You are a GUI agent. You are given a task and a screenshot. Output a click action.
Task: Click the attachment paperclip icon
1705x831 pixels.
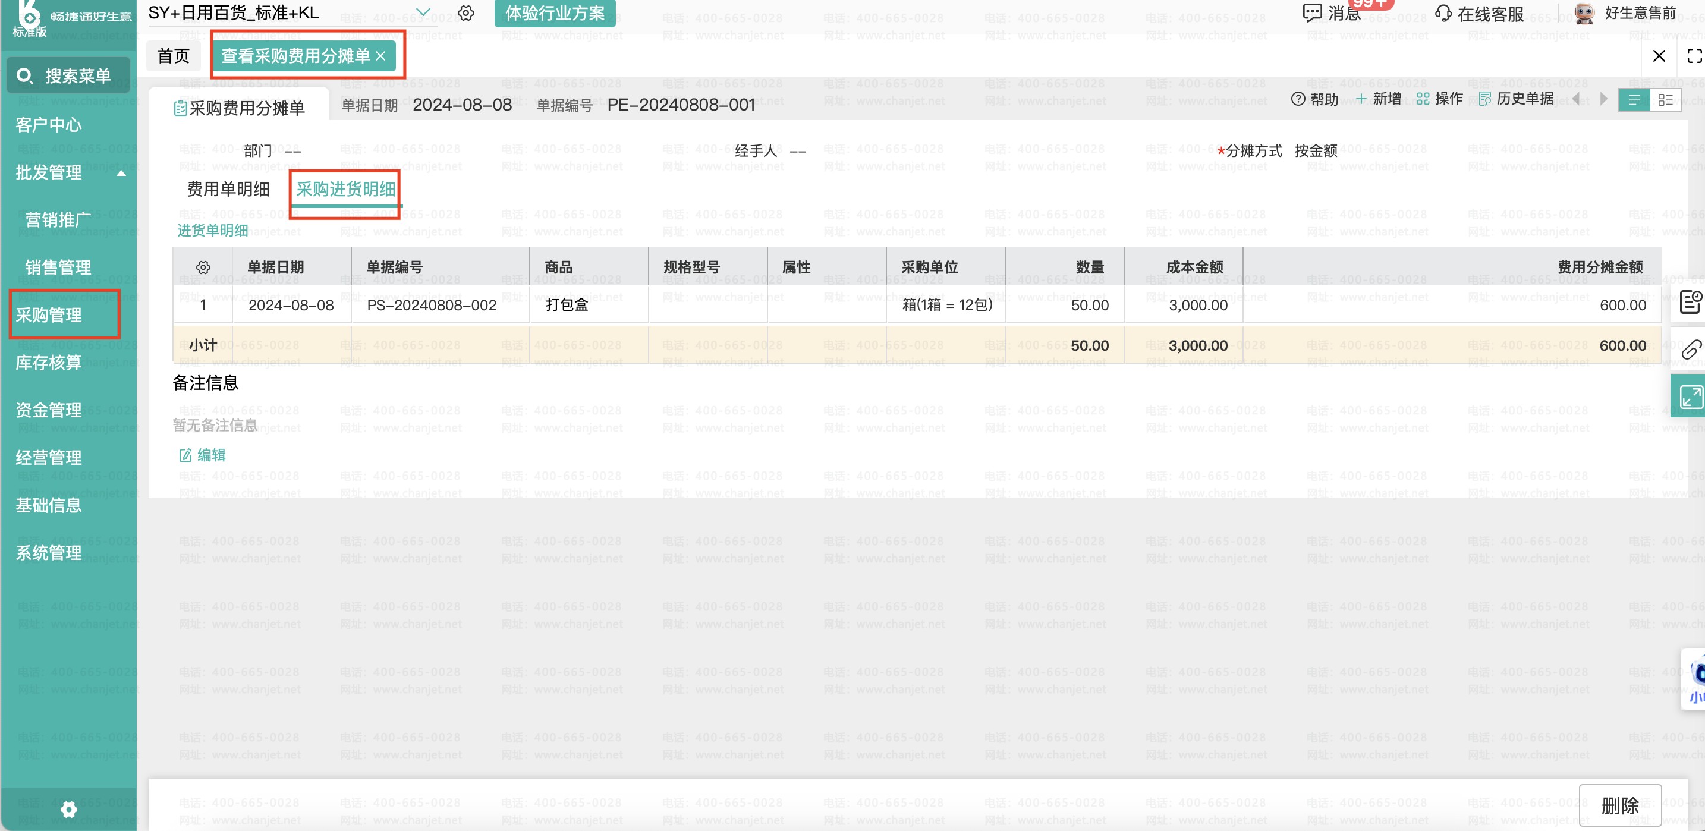pos(1691,349)
